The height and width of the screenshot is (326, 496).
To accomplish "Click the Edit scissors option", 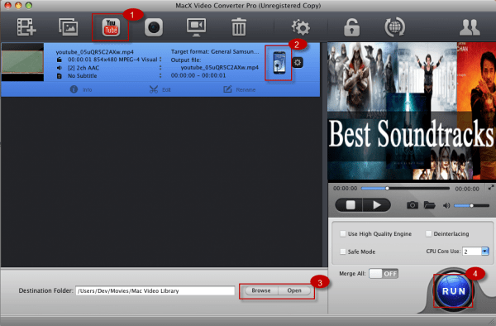I will [x=160, y=90].
